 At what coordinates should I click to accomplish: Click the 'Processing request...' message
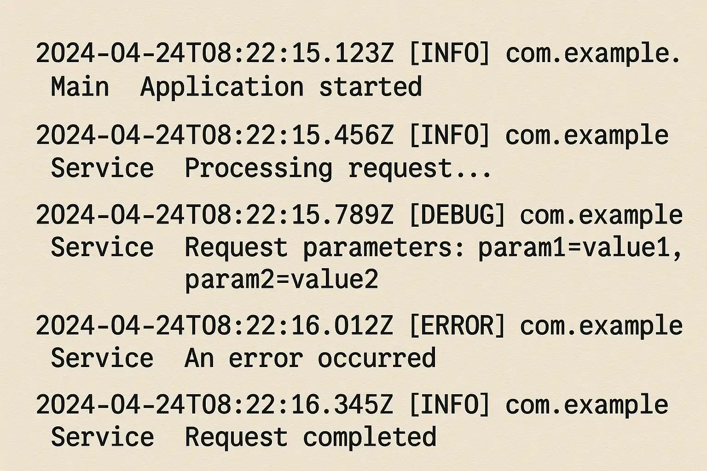tap(338, 169)
